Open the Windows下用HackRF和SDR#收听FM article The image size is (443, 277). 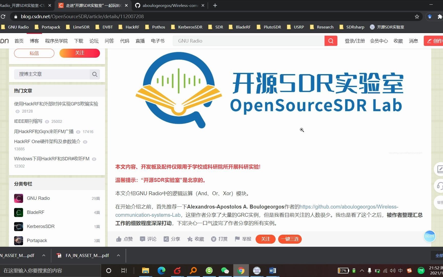52,159
